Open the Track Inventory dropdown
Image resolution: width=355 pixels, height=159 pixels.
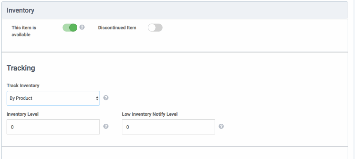[53, 98]
